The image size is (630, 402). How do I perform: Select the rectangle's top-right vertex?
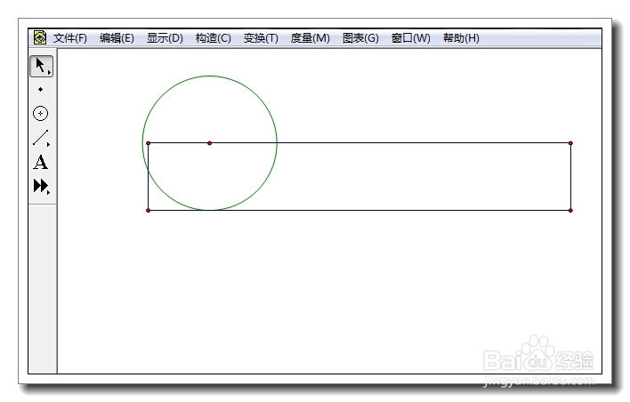pos(570,143)
